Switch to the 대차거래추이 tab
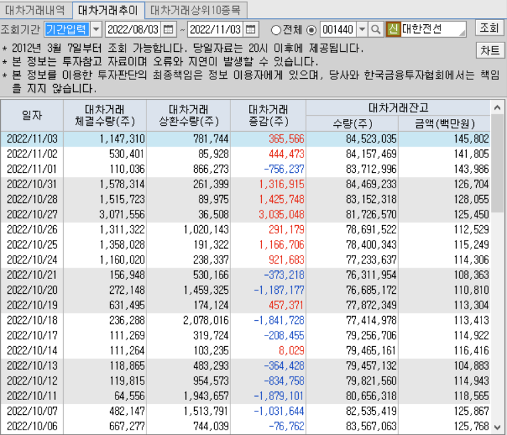 tap(108, 10)
